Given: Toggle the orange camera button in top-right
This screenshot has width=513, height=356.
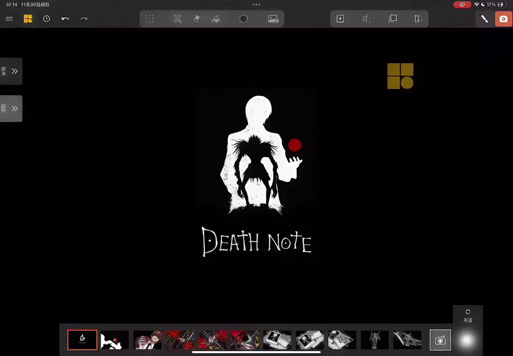Looking at the screenshot, I should coord(503,19).
